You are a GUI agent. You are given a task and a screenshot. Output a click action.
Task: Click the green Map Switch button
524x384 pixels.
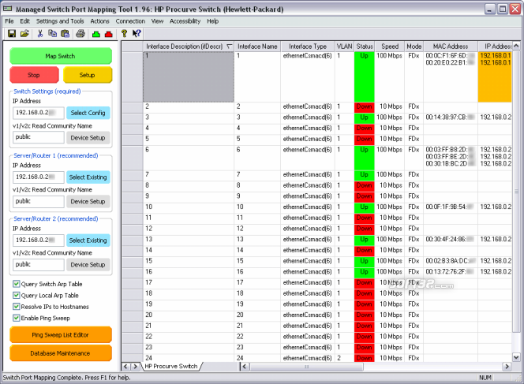point(61,56)
